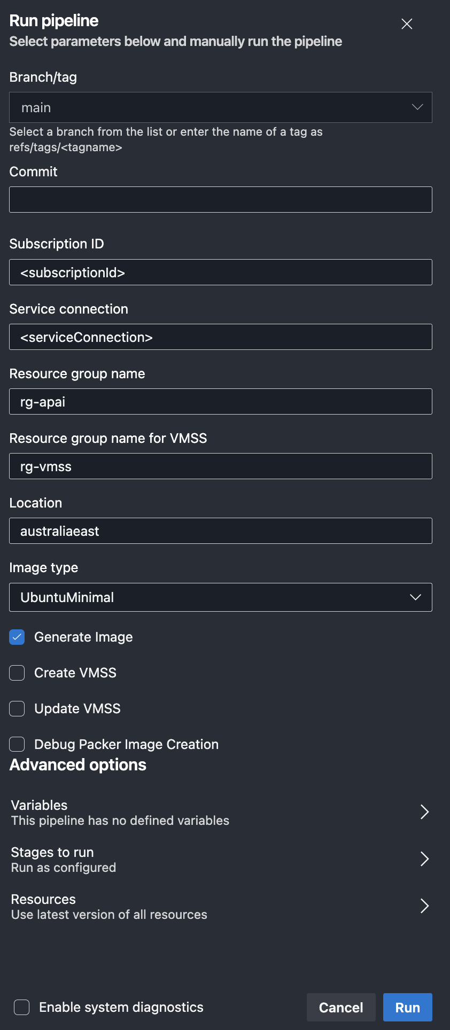
Task: Open Variables chevron arrow
Action: 424,812
